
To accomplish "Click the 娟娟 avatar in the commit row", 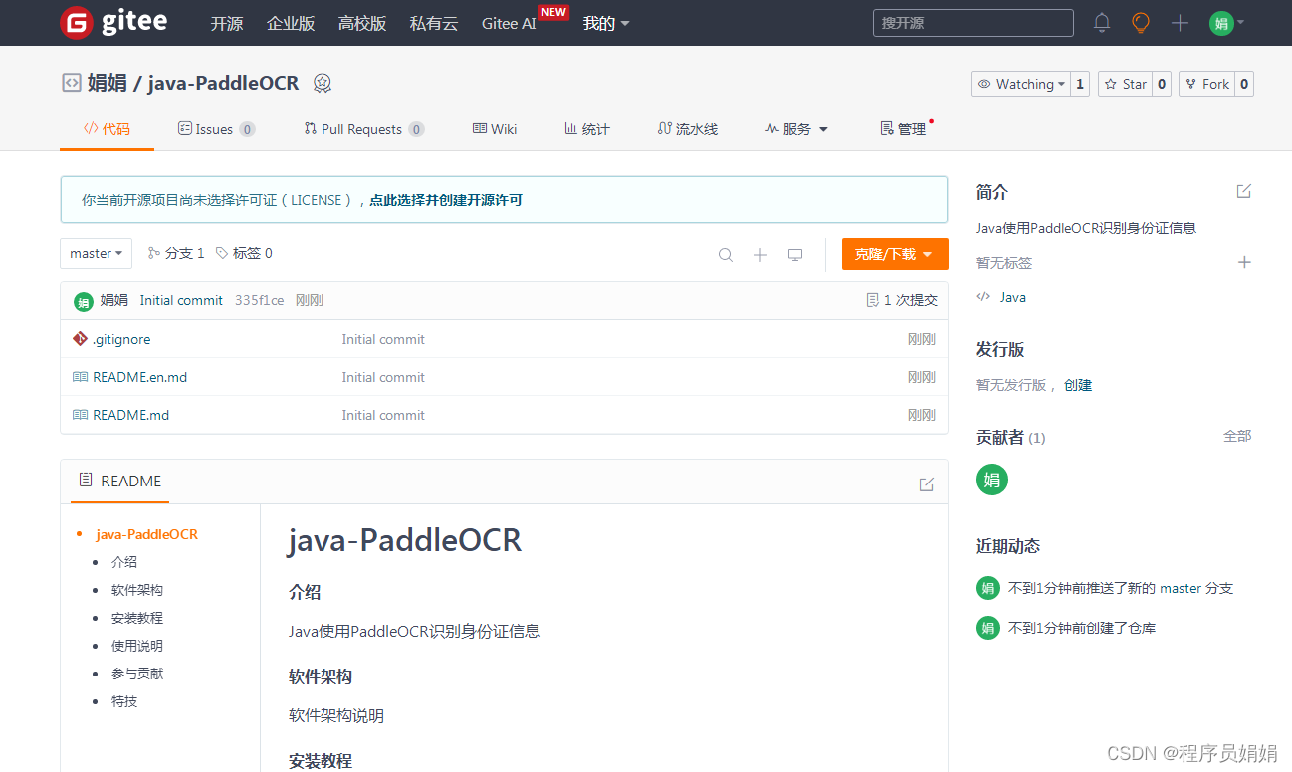I will click(84, 301).
